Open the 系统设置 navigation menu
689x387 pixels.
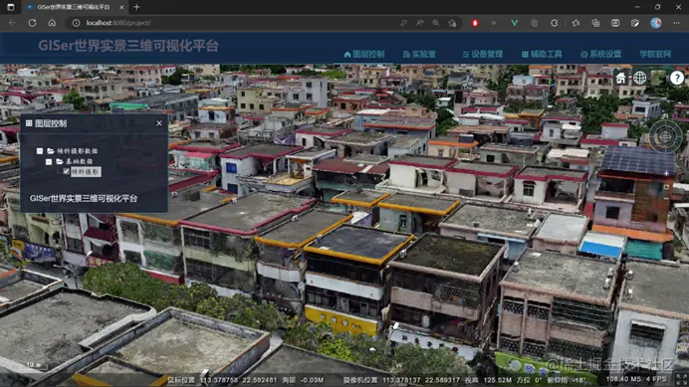[x=600, y=54]
